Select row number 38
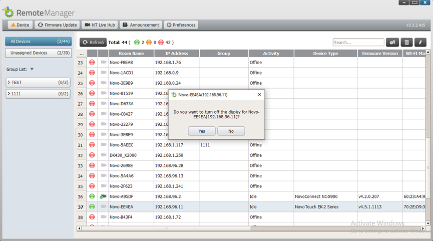 point(80,217)
